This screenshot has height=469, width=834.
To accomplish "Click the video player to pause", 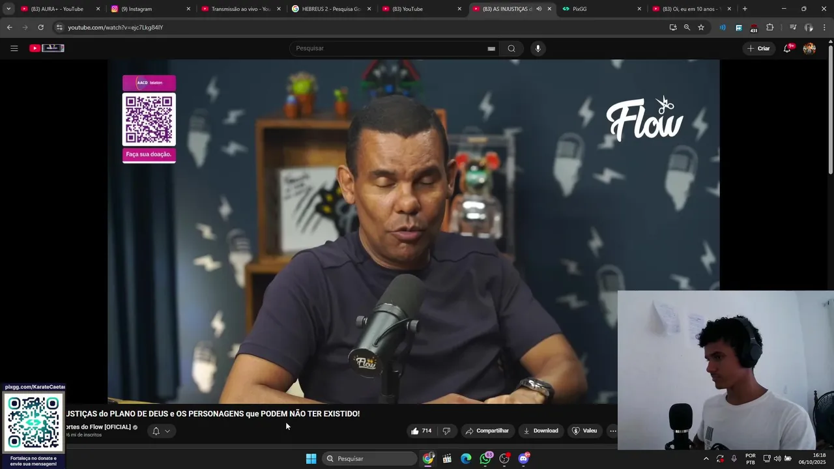I will pyautogui.click(x=413, y=231).
